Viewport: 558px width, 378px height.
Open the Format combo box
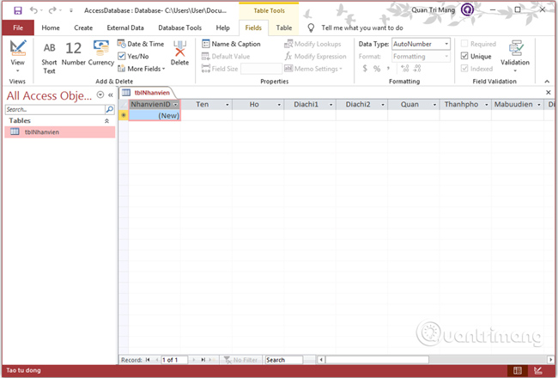(x=421, y=57)
